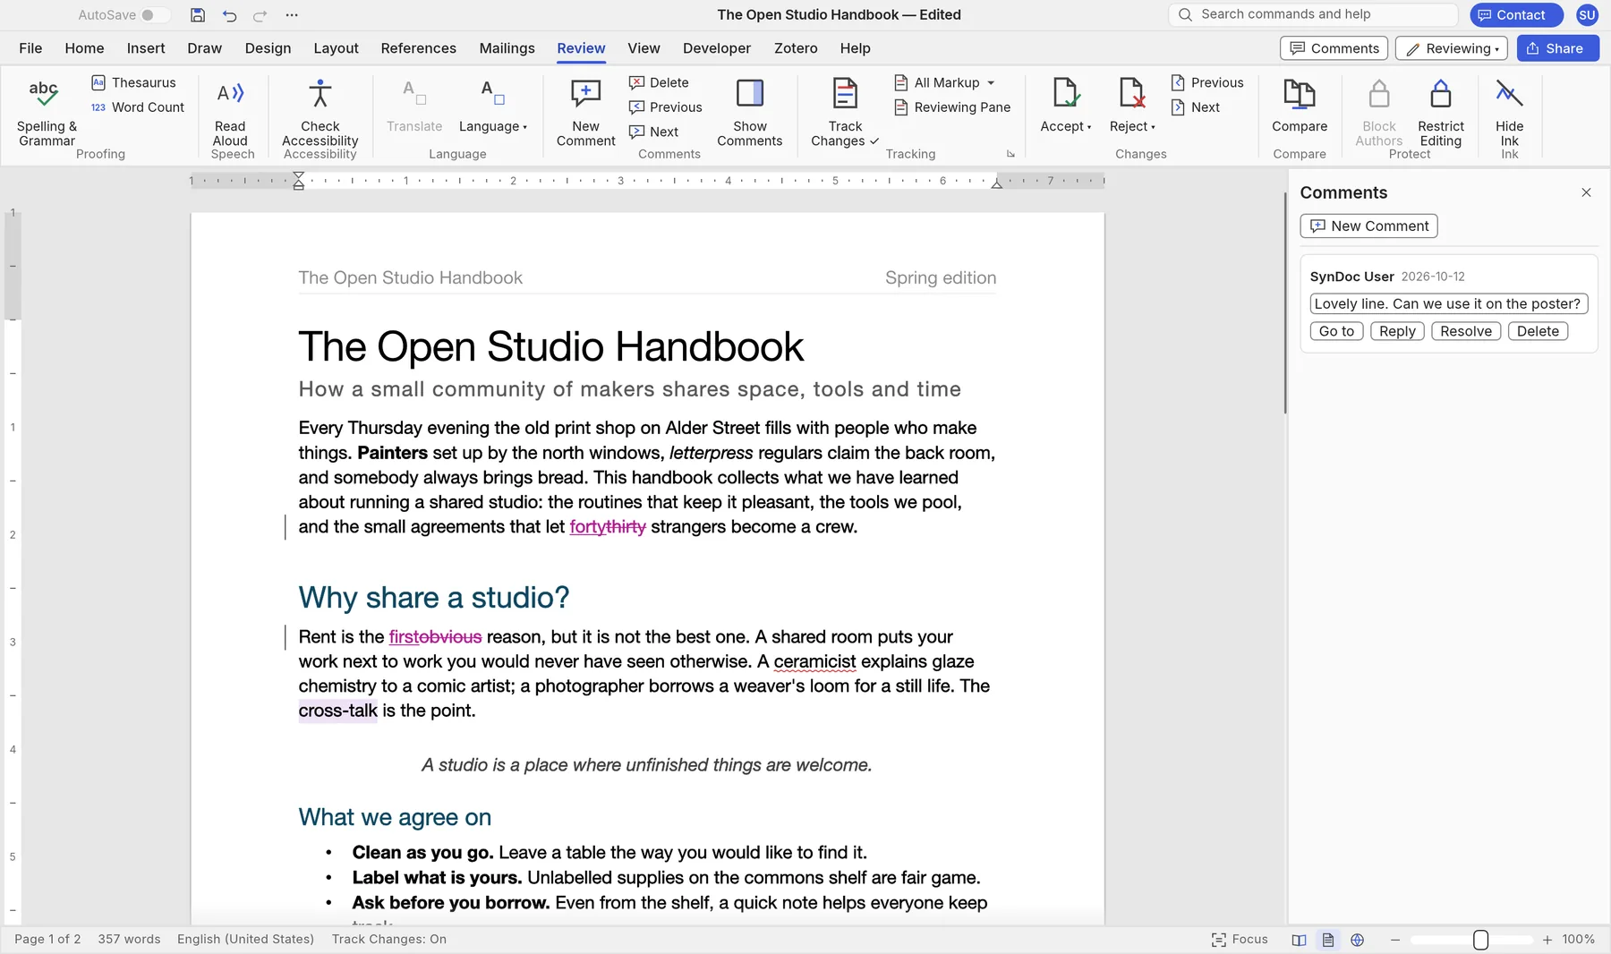The width and height of the screenshot is (1611, 954).
Task: Select the Zotero tab
Action: pyautogui.click(x=796, y=48)
